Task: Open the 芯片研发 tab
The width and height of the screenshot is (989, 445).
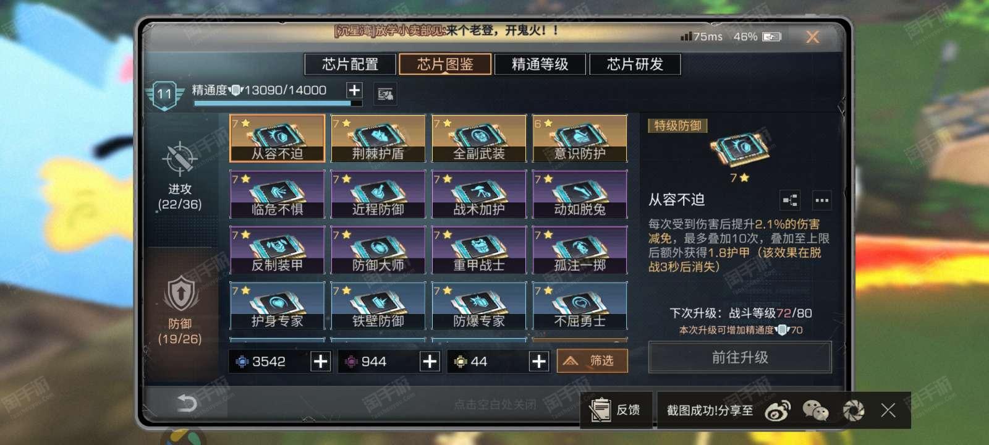Action: click(635, 64)
